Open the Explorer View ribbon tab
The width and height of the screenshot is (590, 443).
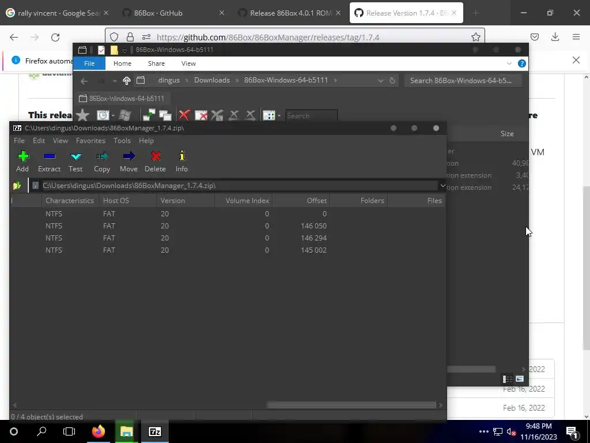(x=188, y=63)
